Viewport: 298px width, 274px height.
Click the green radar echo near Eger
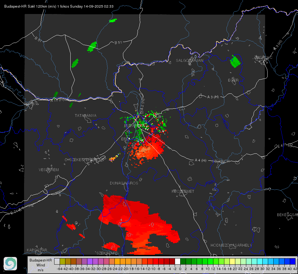point(235,61)
